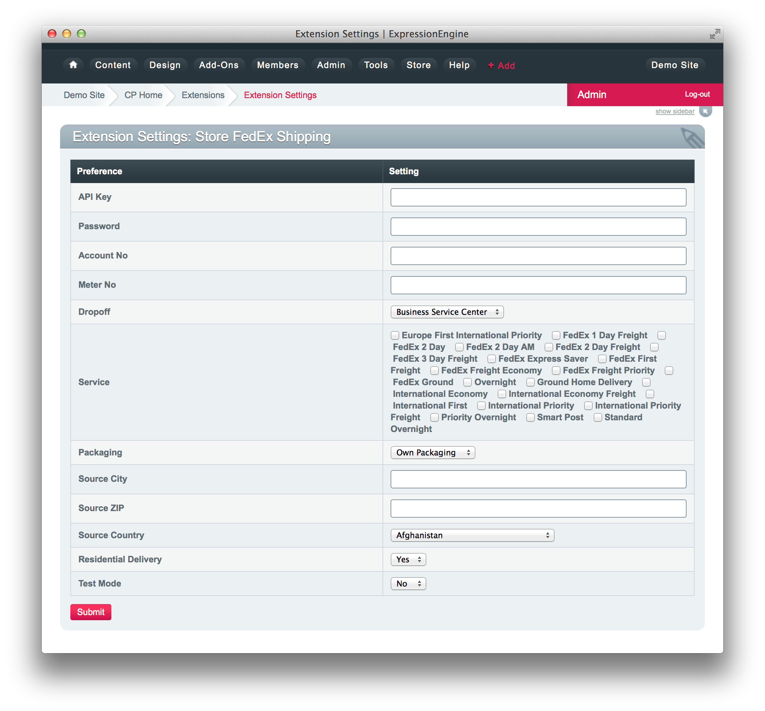This screenshot has height=711, width=765.
Task: Enable International Priority Freight checkbox
Action: (588, 406)
